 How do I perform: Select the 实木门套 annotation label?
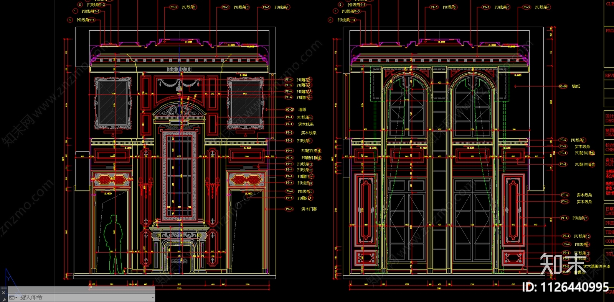309,209
